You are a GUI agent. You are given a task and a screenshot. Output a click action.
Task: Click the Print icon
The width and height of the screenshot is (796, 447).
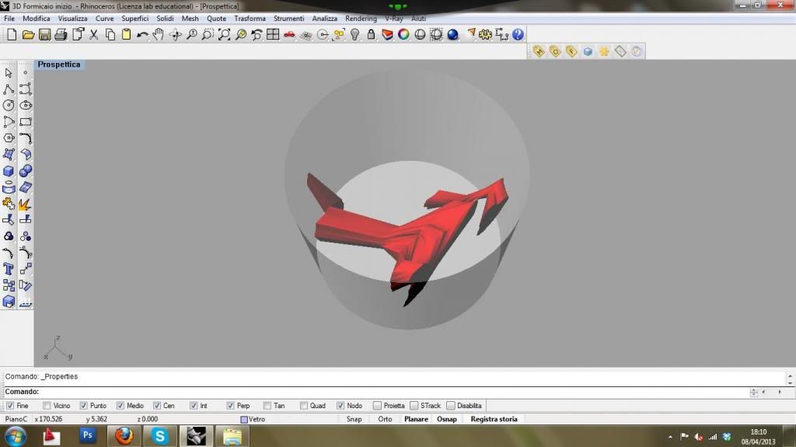[x=61, y=34]
